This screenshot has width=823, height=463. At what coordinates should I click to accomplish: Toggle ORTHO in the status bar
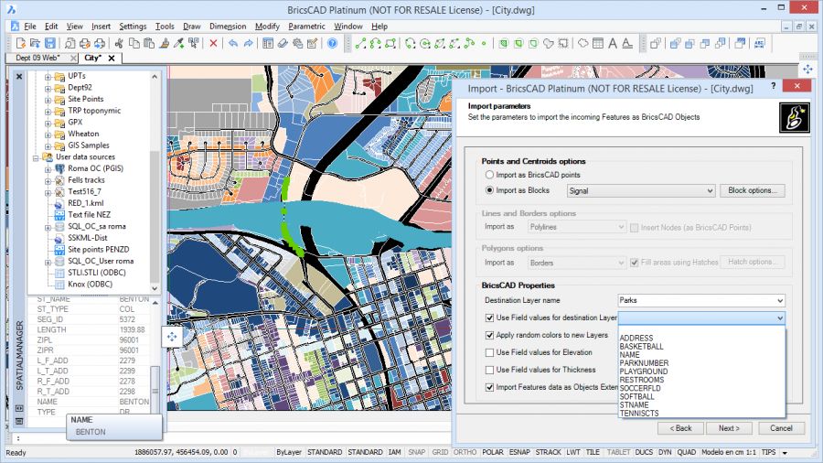click(x=465, y=453)
